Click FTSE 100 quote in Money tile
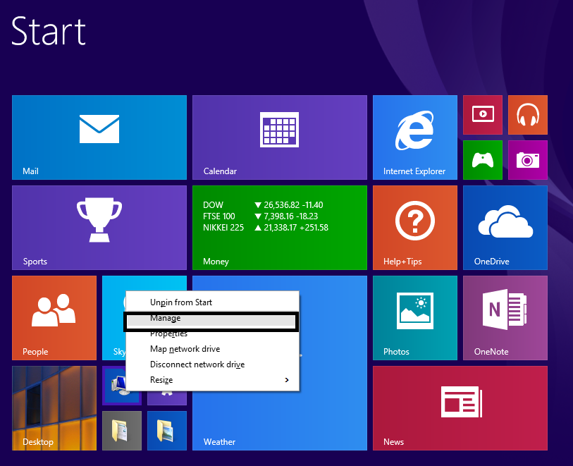Viewport: 573px width, 466px height. (x=261, y=216)
